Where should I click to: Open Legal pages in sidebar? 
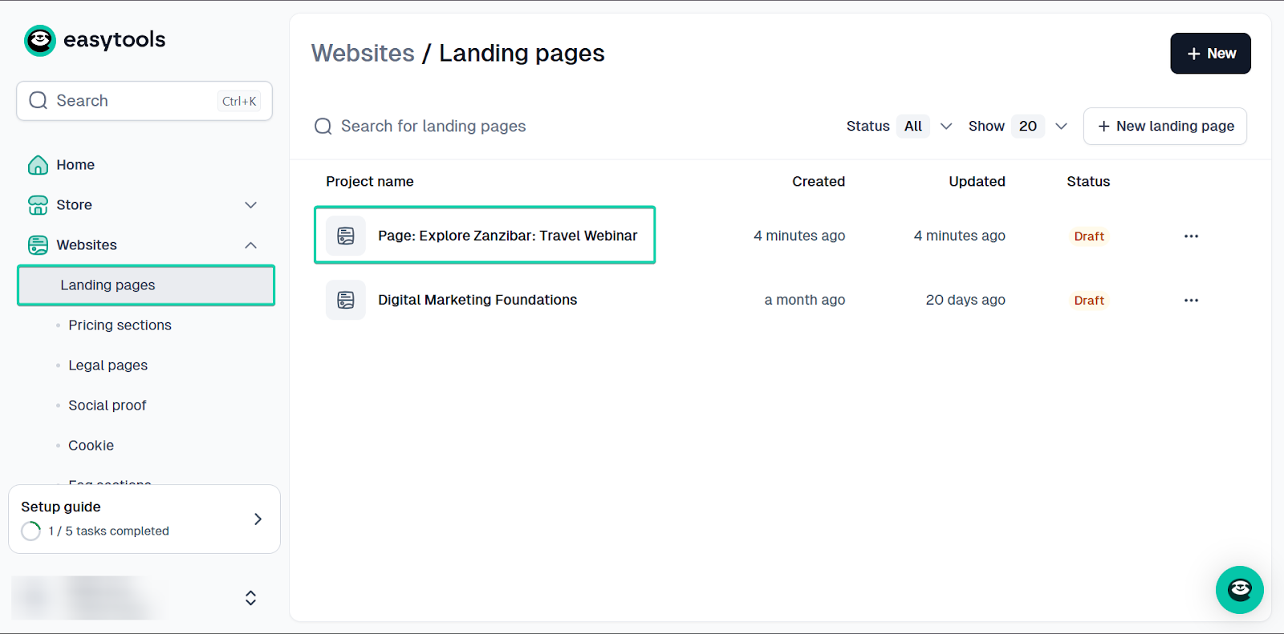108,365
